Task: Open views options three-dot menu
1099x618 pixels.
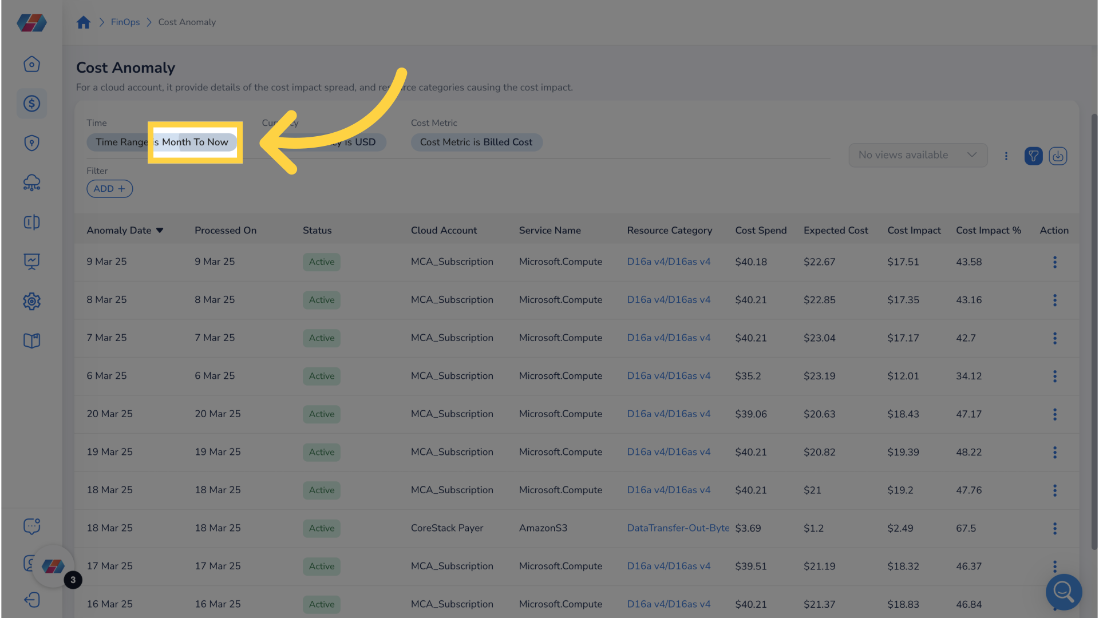Action: 1006,156
